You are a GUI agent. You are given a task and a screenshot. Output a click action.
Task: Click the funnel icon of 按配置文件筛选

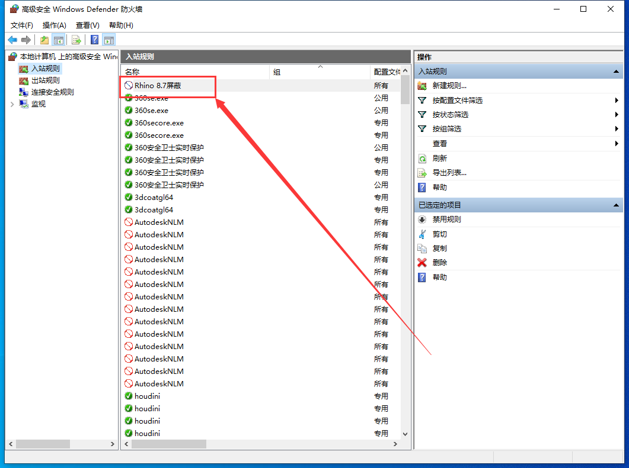(422, 100)
